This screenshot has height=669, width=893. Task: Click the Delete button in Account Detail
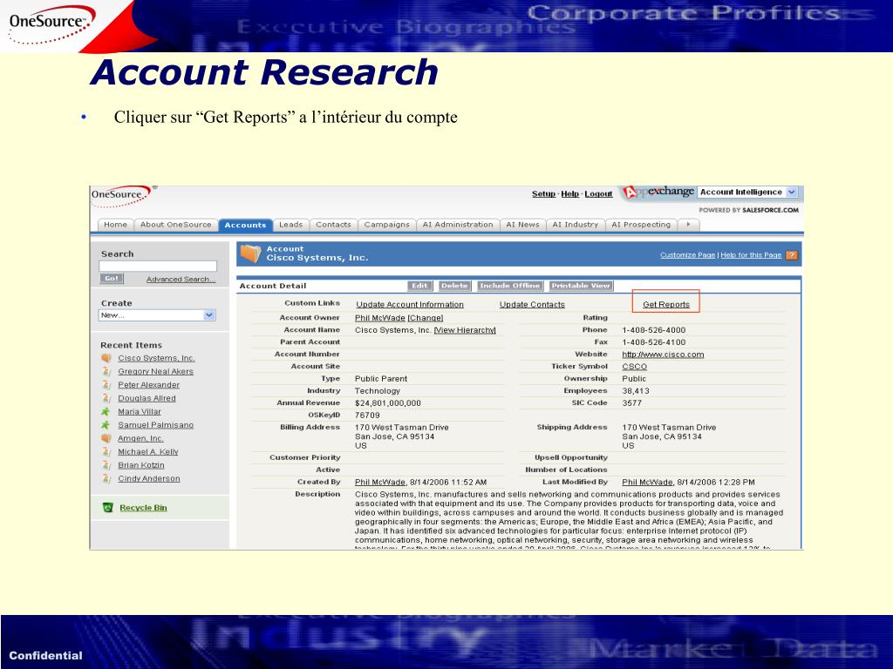pos(453,286)
